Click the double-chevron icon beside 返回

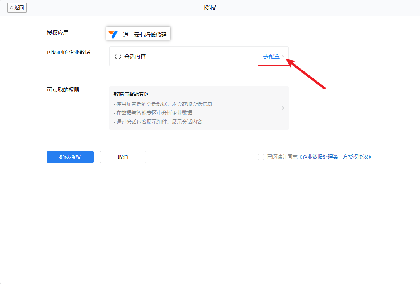pyautogui.click(x=12, y=8)
